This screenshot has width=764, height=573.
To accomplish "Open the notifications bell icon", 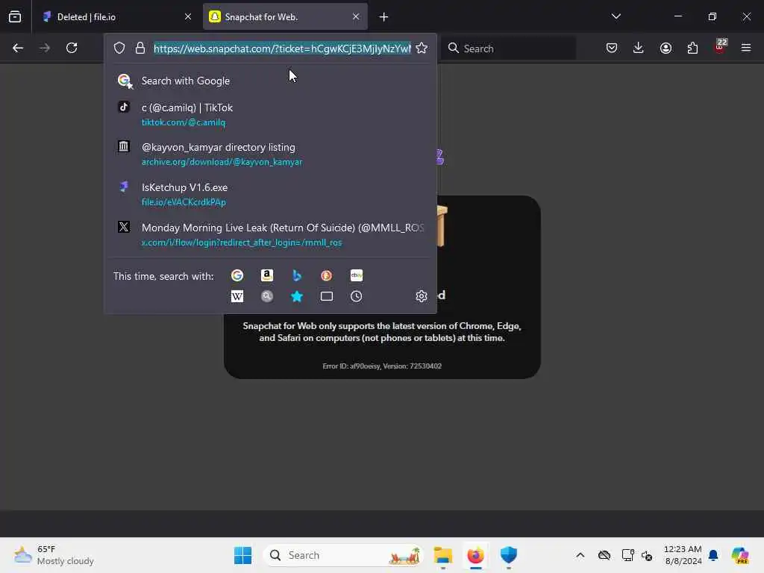I will click(713, 555).
